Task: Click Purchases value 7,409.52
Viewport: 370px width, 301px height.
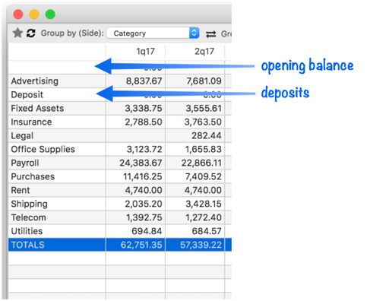Action: pyautogui.click(x=204, y=176)
